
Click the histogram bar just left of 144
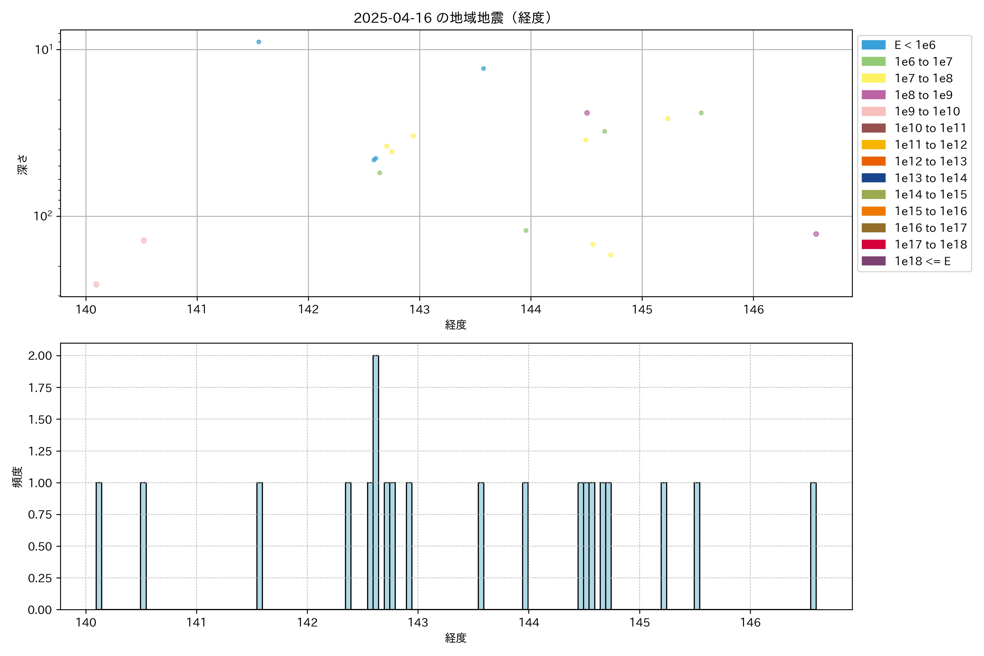(525, 546)
